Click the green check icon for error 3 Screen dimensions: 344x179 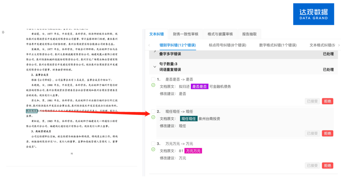[153, 149]
